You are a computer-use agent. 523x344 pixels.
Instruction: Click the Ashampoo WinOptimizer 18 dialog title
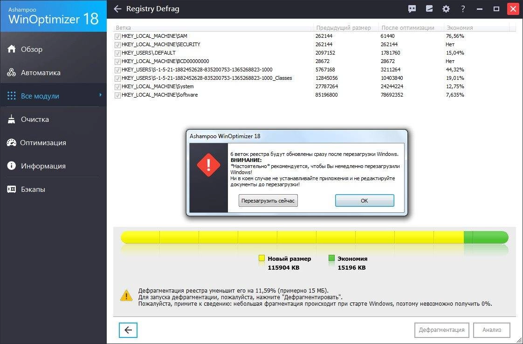click(x=225, y=136)
